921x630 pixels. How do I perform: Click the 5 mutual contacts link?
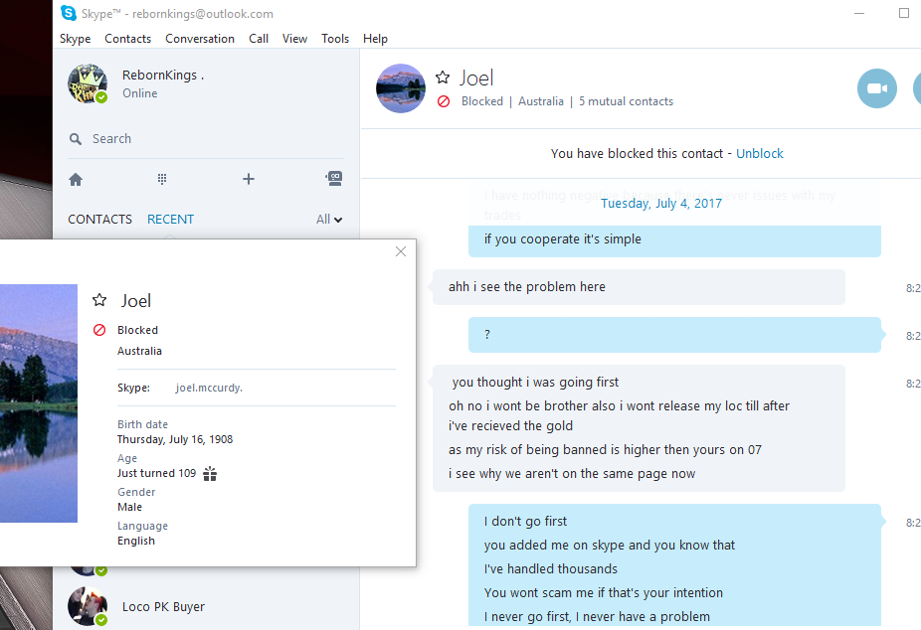[627, 101]
